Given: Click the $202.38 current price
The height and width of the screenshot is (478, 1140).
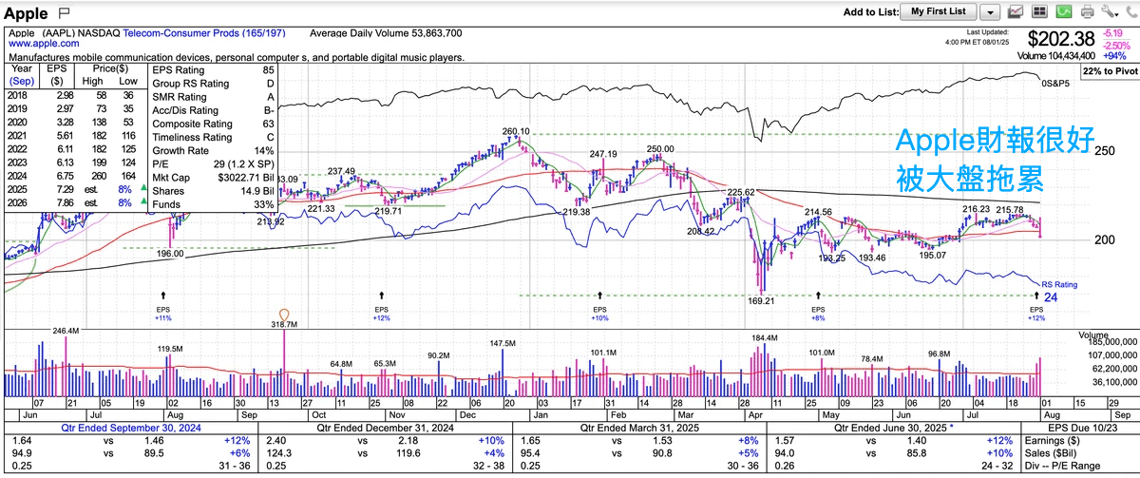Looking at the screenshot, I should pyautogui.click(x=1062, y=39).
